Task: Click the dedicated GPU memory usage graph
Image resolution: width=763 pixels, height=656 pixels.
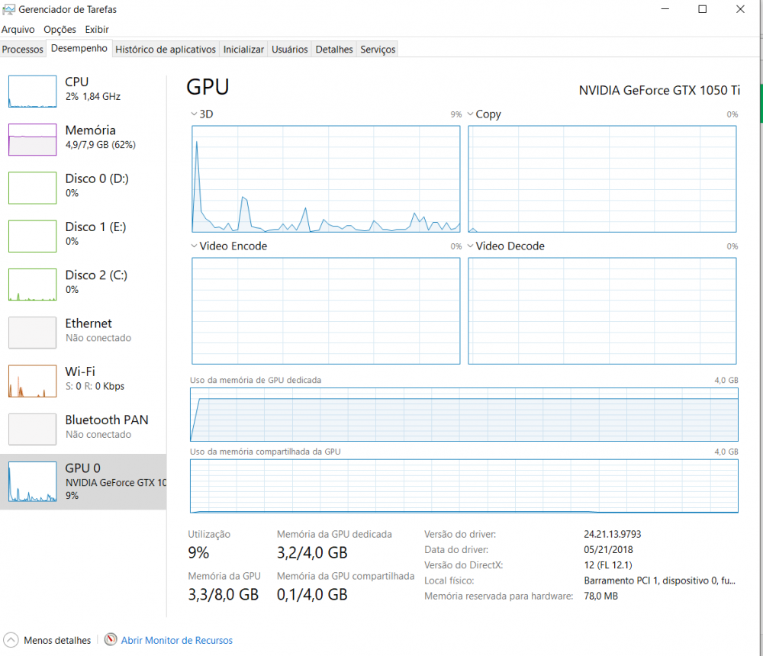Action: (464, 414)
